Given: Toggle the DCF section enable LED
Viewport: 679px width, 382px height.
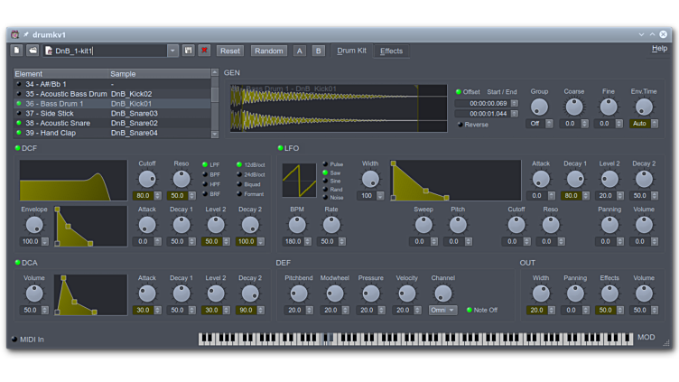Looking at the screenshot, I should tap(17, 148).
